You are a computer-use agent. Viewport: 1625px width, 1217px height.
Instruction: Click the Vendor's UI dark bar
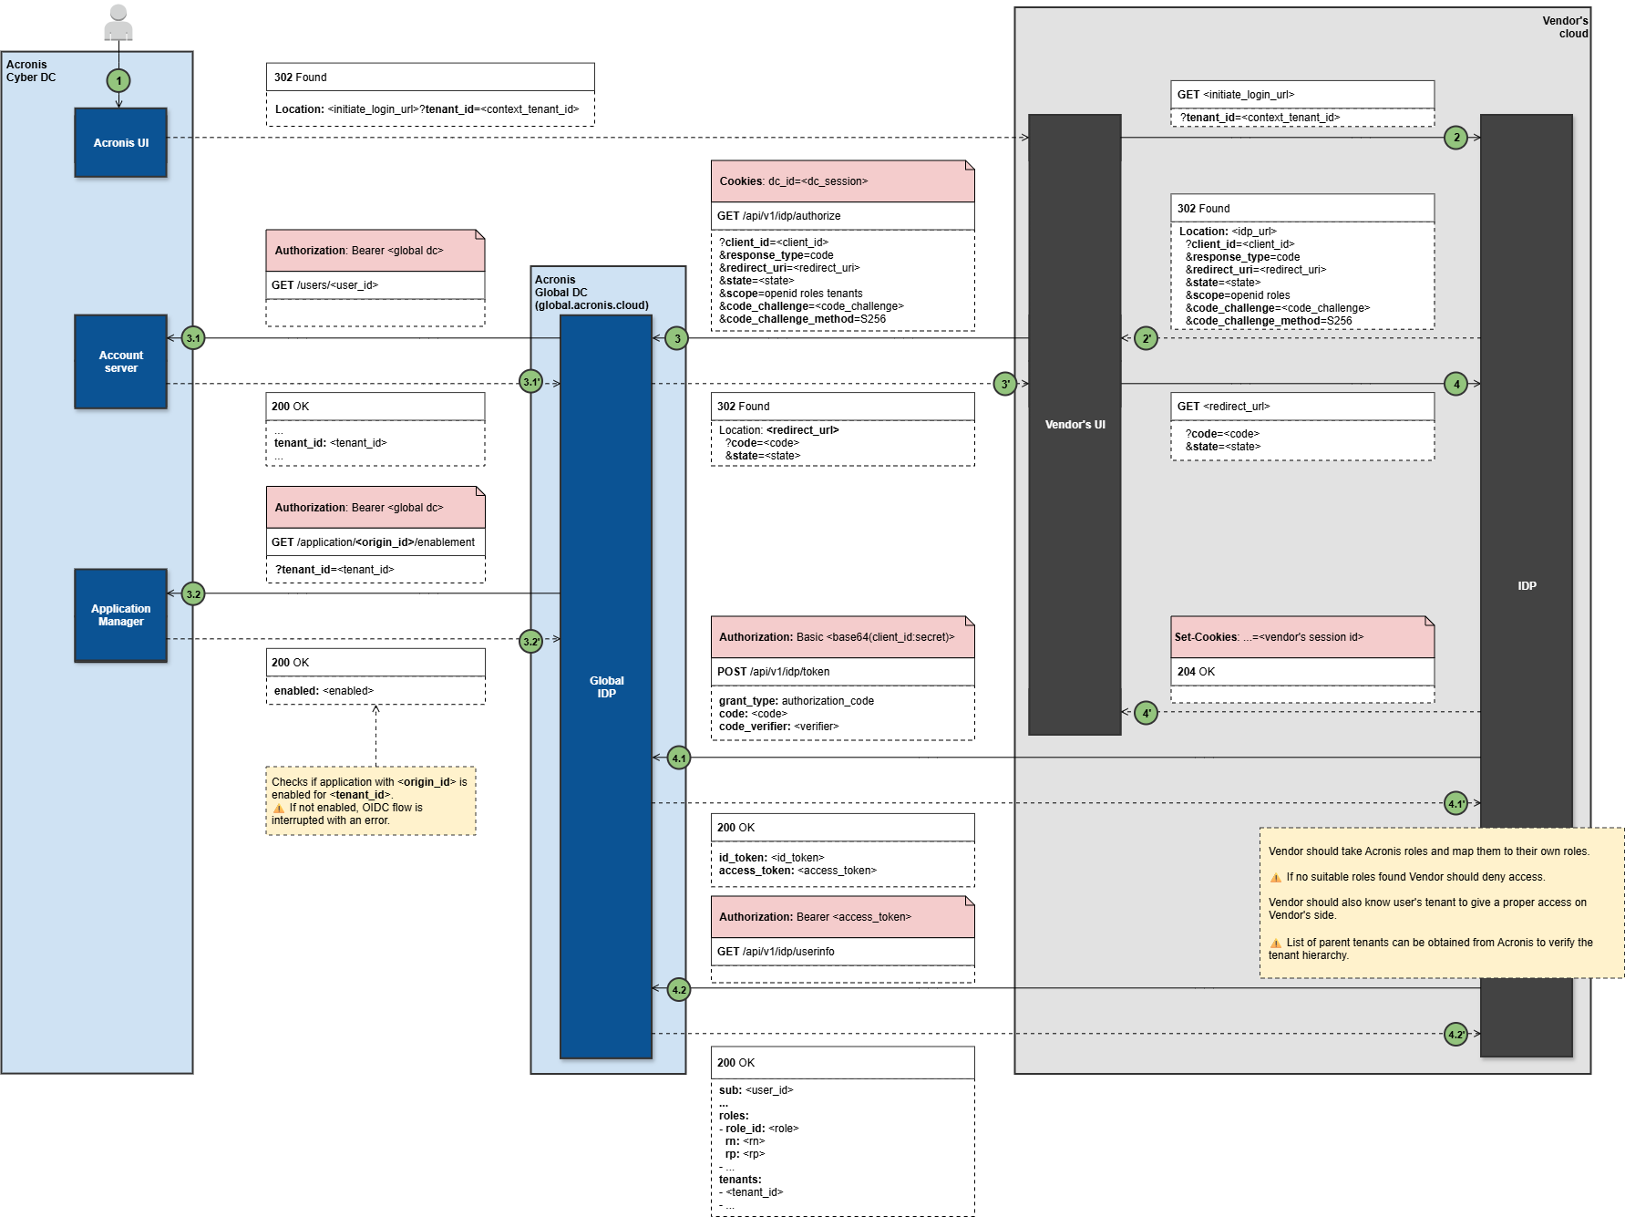pyautogui.click(x=1075, y=425)
